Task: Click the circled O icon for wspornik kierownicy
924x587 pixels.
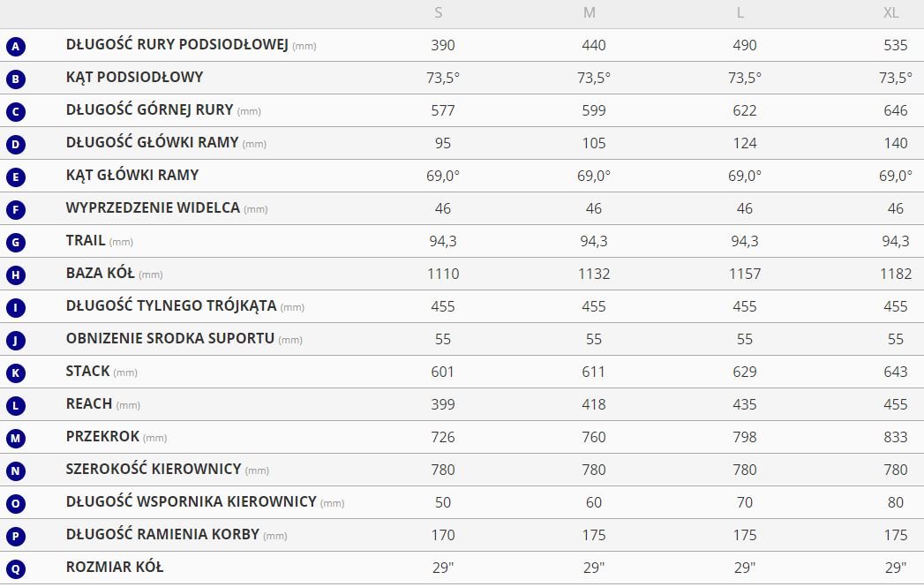Action: click(15, 504)
